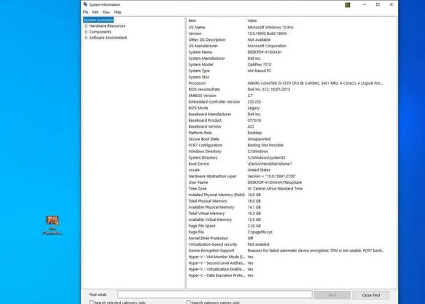Expand the Hardware Resources node

[x=86, y=26]
